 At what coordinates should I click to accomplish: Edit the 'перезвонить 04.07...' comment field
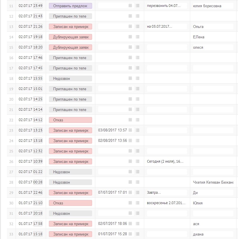tap(167, 6)
